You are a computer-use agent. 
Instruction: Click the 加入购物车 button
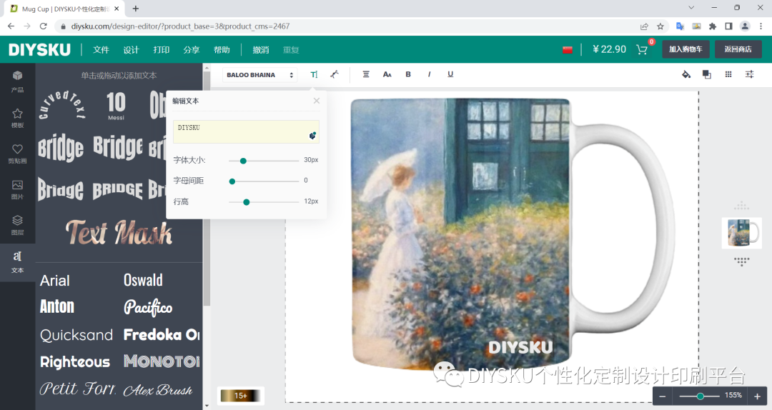point(686,49)
